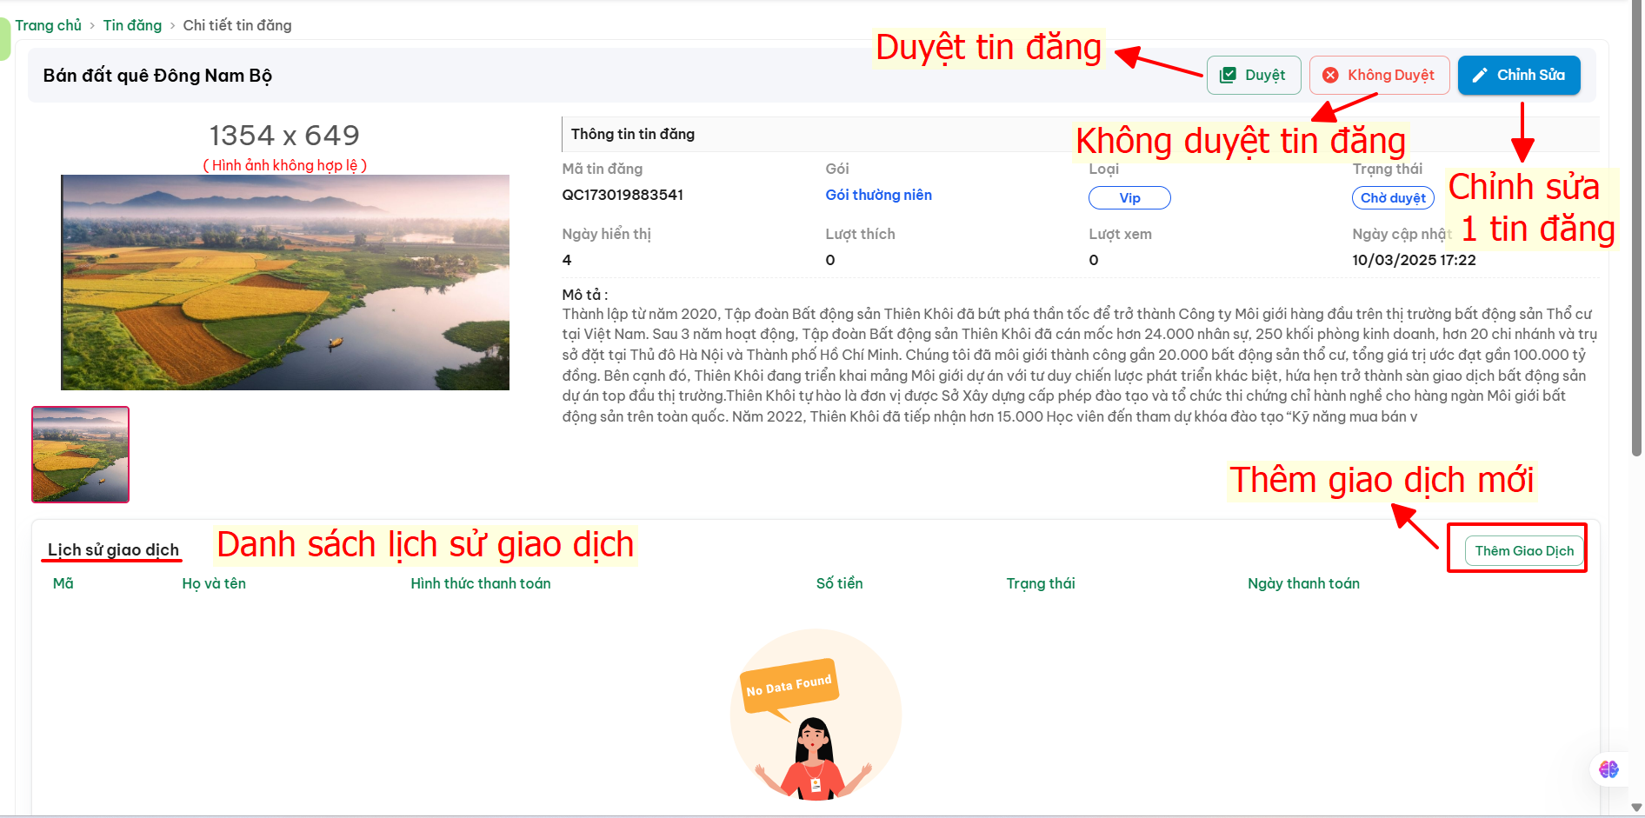Click the Chờ duyệt status badge
Viewport: 1645px width, 818px height.
(x=1393, y=198)
